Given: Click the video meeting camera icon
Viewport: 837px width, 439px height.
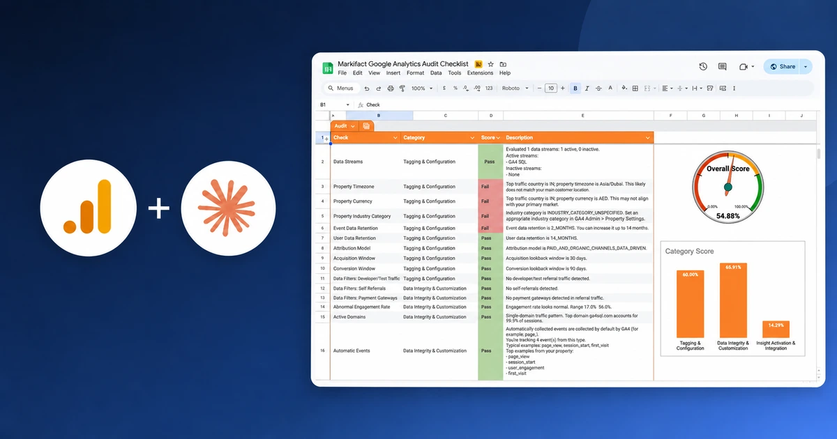Looking at the screenshot, I should pyautogui.click(x=744, y=67).
